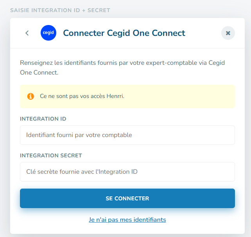Click the blue cegid logo circle

[48, 33]
